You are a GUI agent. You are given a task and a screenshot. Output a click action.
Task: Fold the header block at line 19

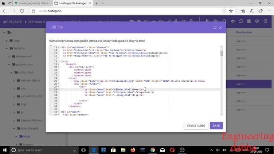[x=58, y=64]
